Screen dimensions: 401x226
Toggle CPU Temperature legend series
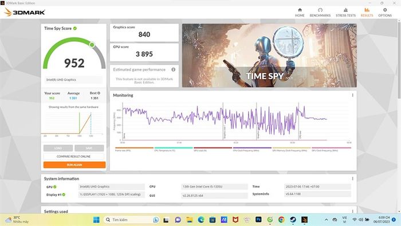coord(174,149)
